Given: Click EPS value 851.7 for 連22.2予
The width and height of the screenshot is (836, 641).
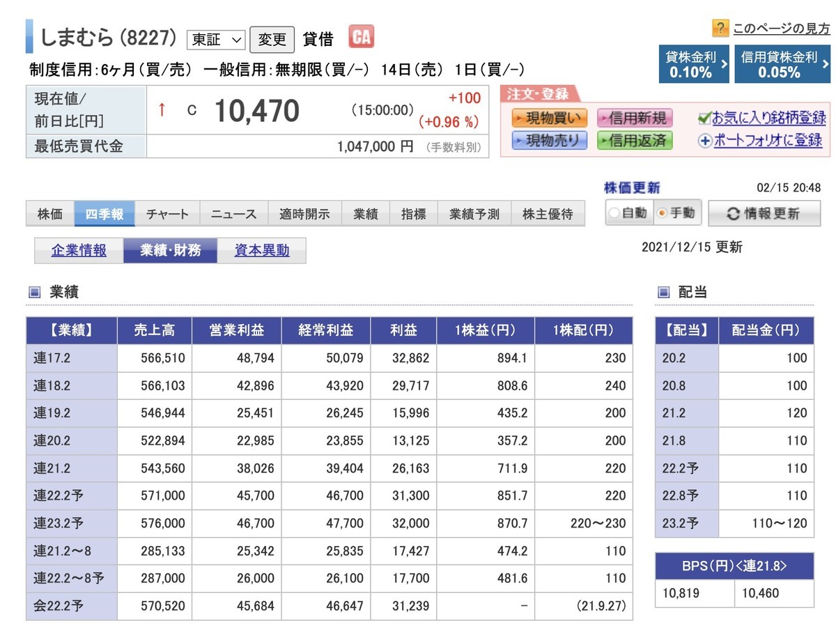Looking at the screenshot, I should pos(512,495).
